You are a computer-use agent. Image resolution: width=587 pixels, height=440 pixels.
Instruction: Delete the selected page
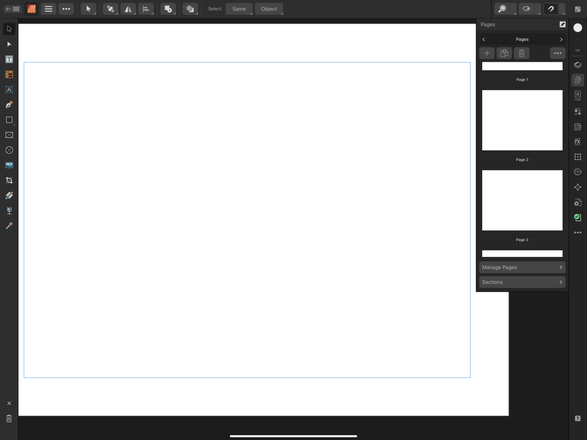click(x=521, y=53)
